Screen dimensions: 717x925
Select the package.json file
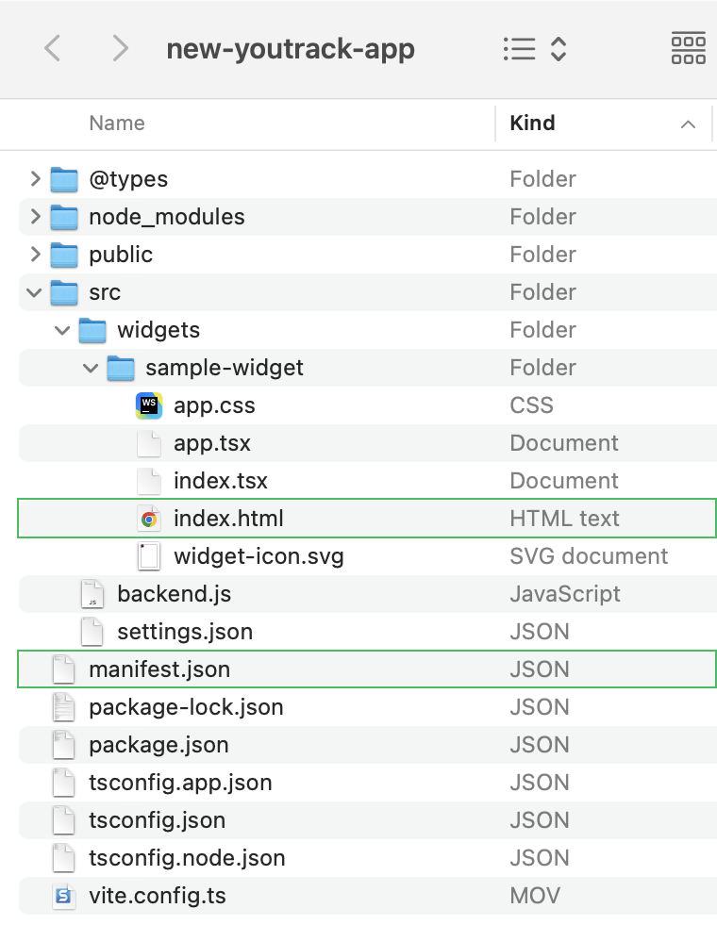click(x=158, y=745)
